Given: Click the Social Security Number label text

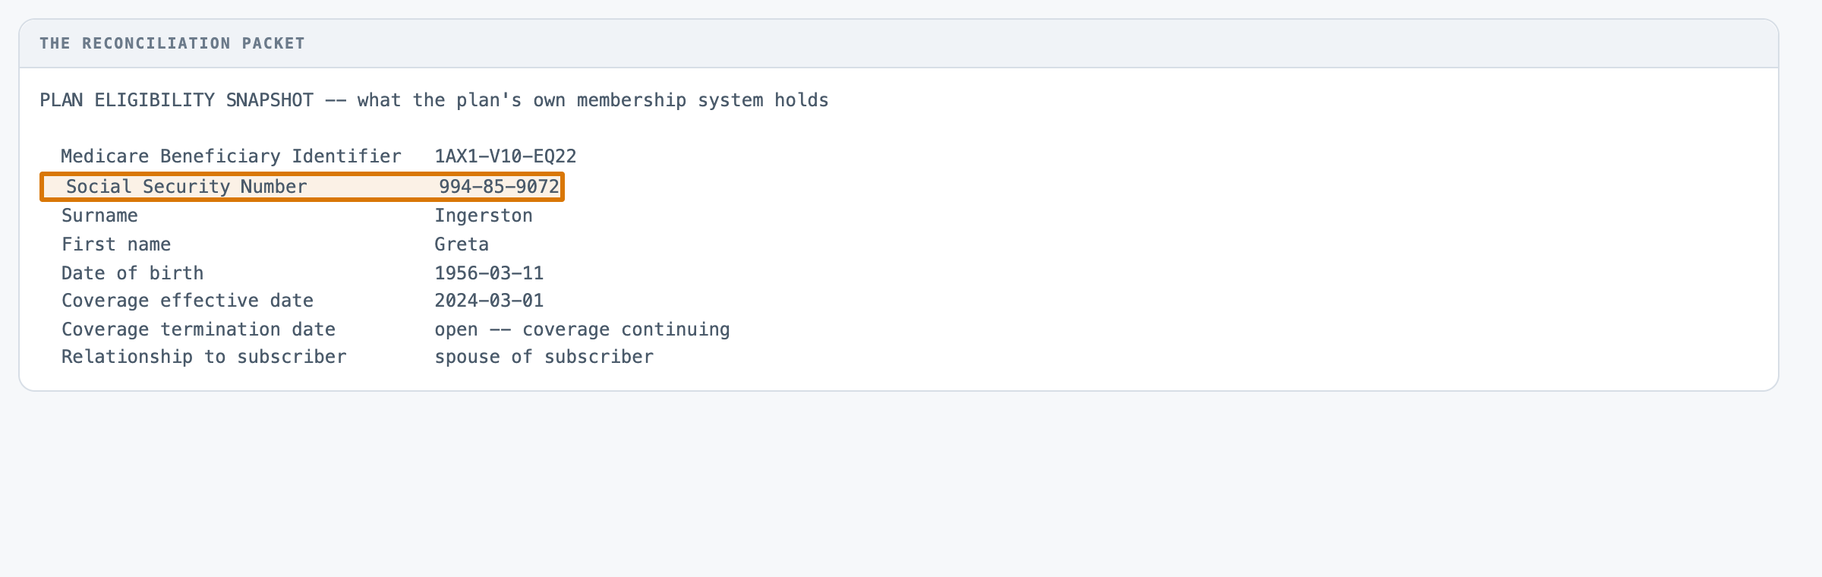Looking at the screenshot, I should (x=187, y=187).
